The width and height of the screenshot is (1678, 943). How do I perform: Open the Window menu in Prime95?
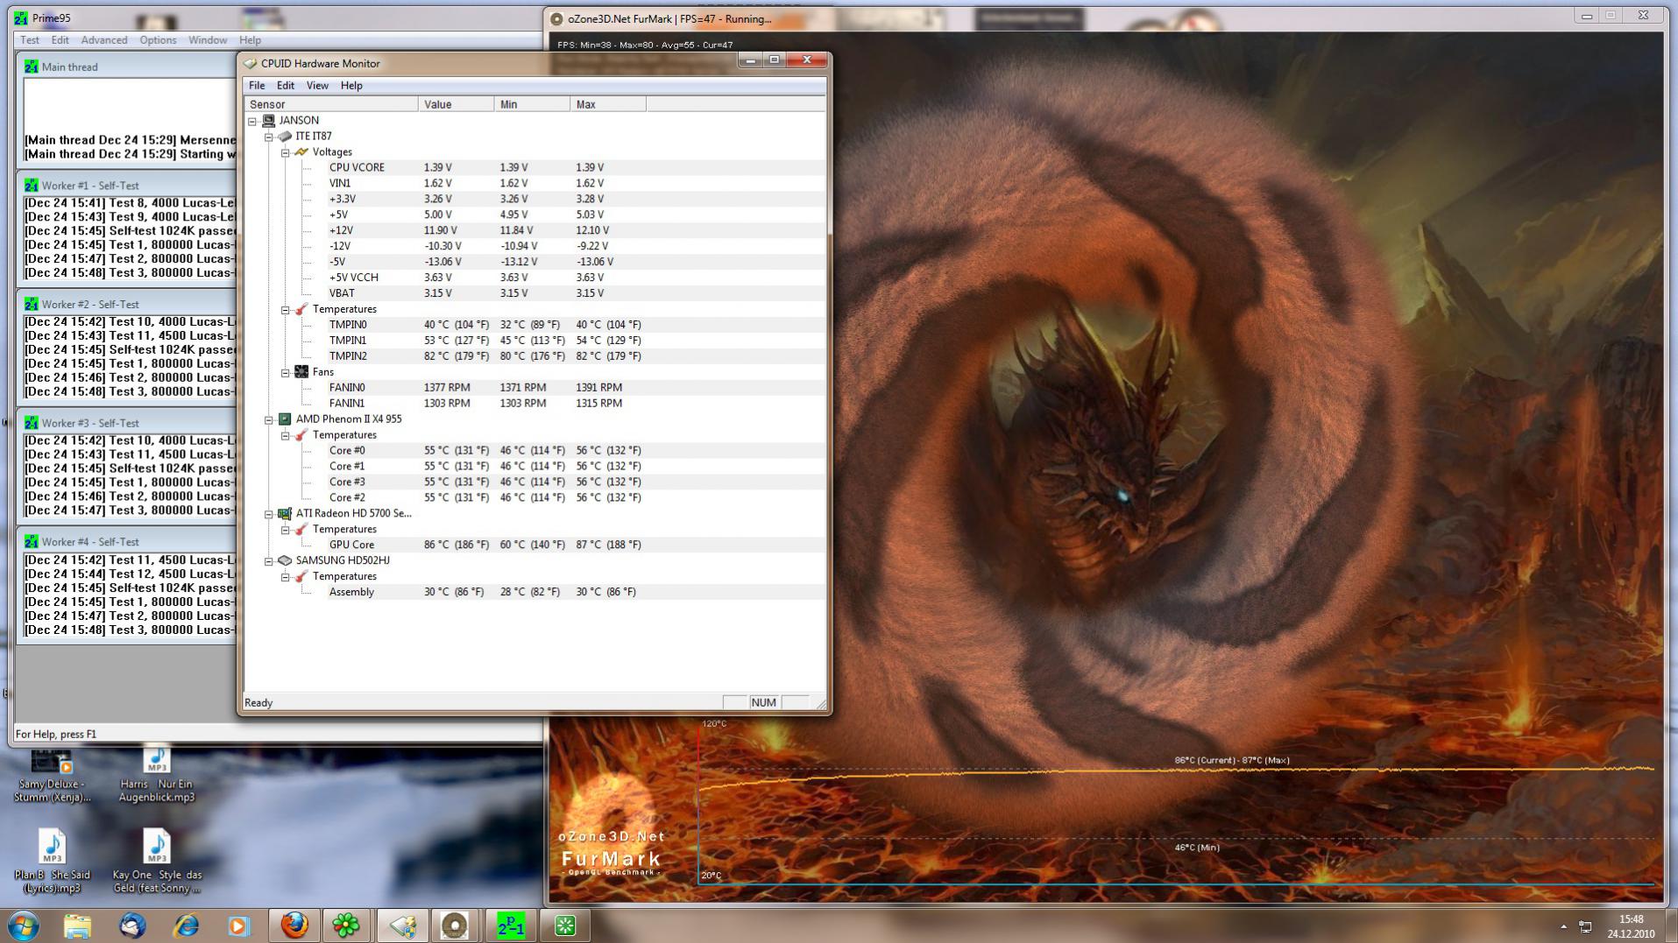(x=208, y=40)
